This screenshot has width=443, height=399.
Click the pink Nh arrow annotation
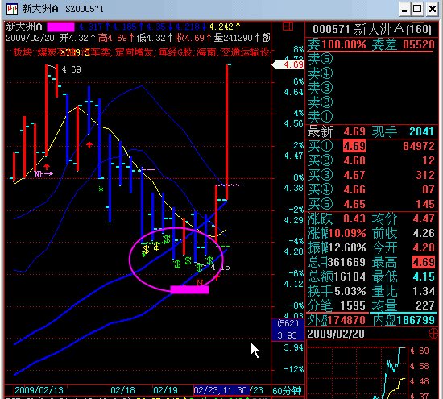click(43, 174)
